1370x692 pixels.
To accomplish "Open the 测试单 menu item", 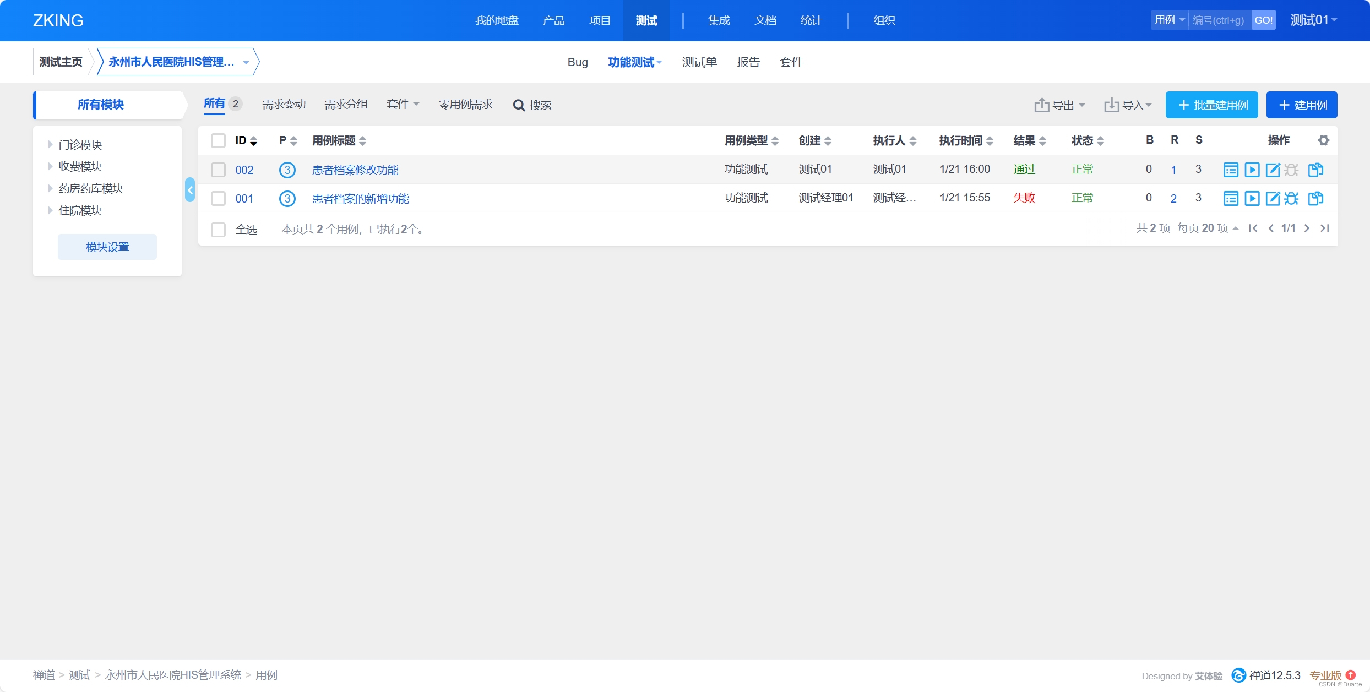I will point(699,62).
